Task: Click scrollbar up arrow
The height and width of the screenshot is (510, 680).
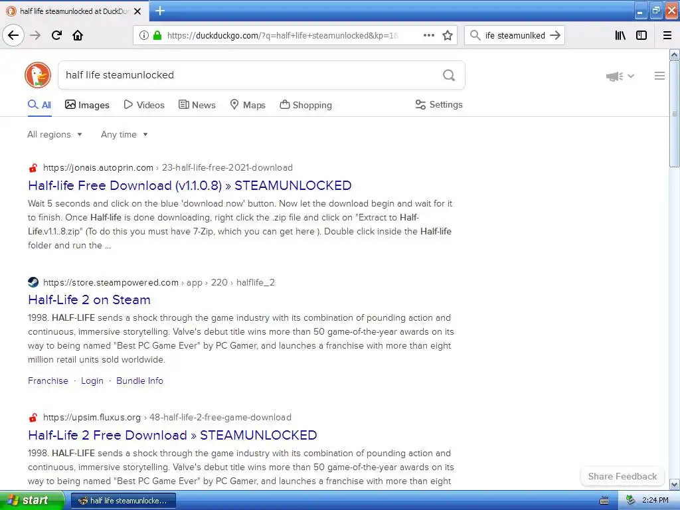Action: pyautogui.click(x=675, y=54)
